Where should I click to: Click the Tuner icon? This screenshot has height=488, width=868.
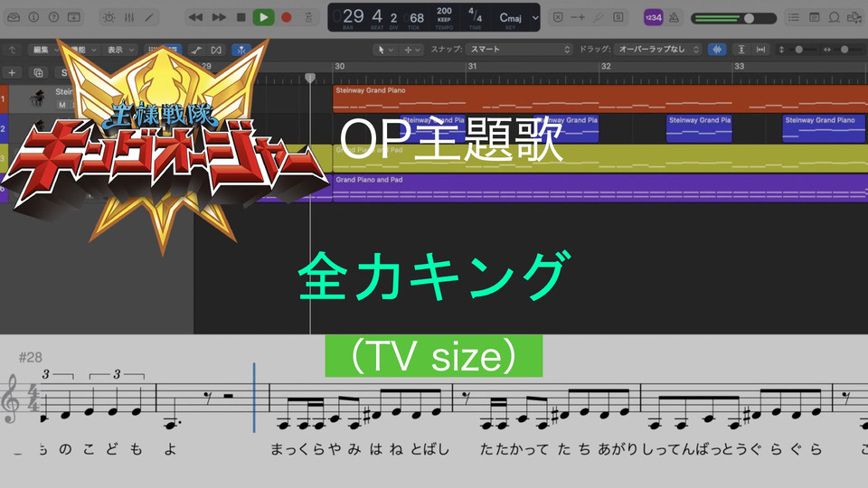click(598, 17)
